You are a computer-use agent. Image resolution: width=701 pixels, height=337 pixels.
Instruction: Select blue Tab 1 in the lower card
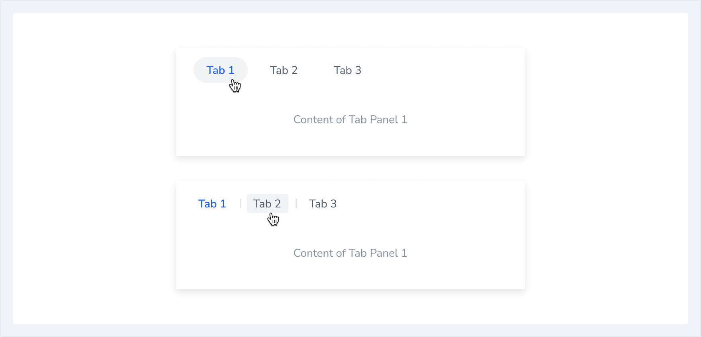(x=212, y=204)
